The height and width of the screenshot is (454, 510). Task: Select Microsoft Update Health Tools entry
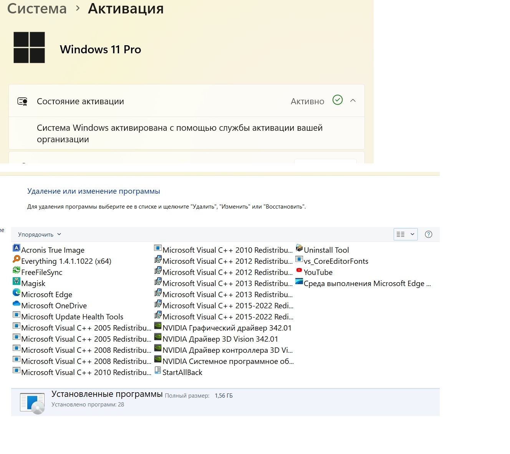pyautogui.click(x=72, y=317)
